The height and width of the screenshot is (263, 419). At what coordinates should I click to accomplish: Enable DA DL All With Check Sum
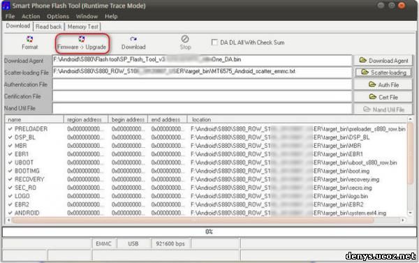214,42
